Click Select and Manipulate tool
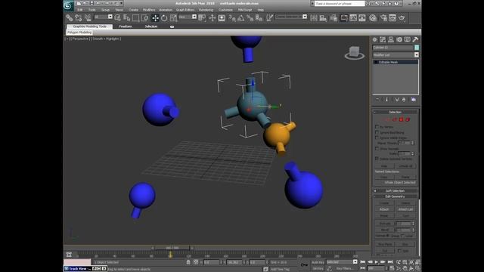 pos(212,18)
